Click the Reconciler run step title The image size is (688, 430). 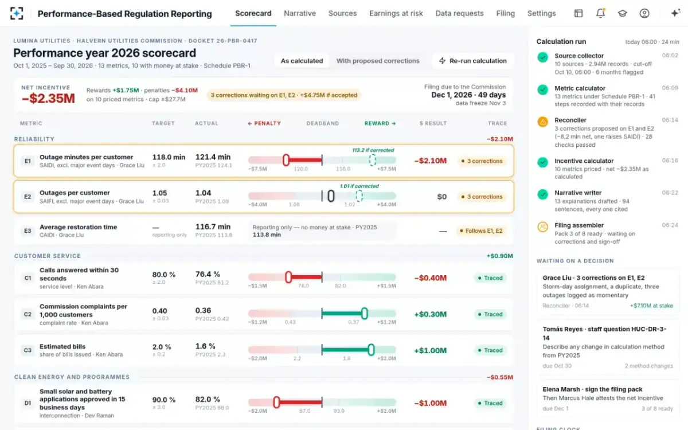[x=570, y=120]
